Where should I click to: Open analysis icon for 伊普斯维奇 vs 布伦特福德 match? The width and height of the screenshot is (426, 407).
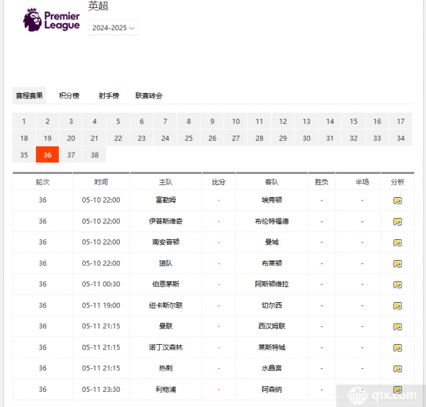tap(397, 222)
